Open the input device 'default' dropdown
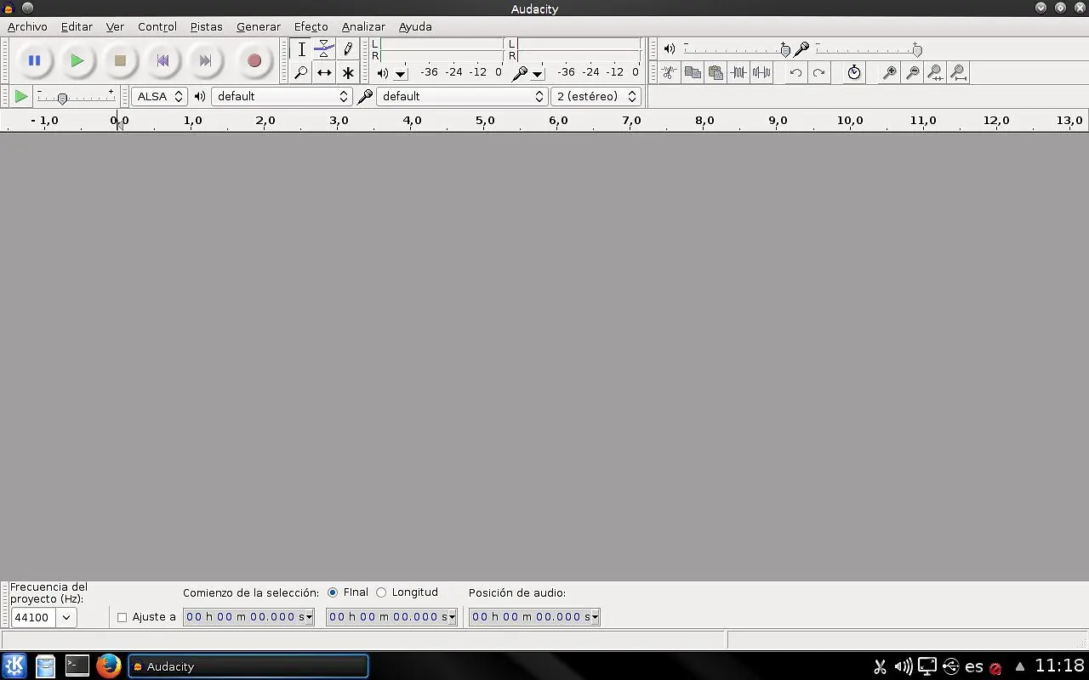The width and height of the screenshot is (1089, 680). 462,97
